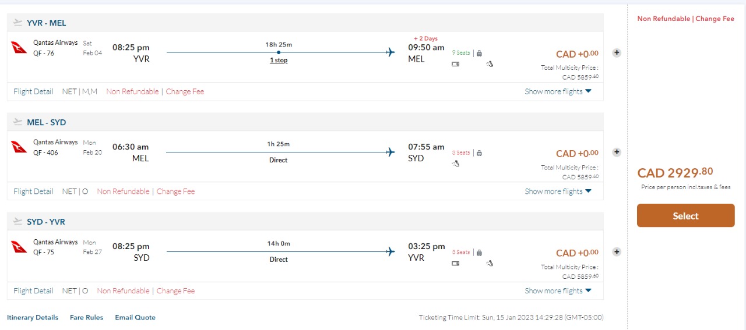Expand the plus button for the YVR-MEL flight

[x=617, y=52]
